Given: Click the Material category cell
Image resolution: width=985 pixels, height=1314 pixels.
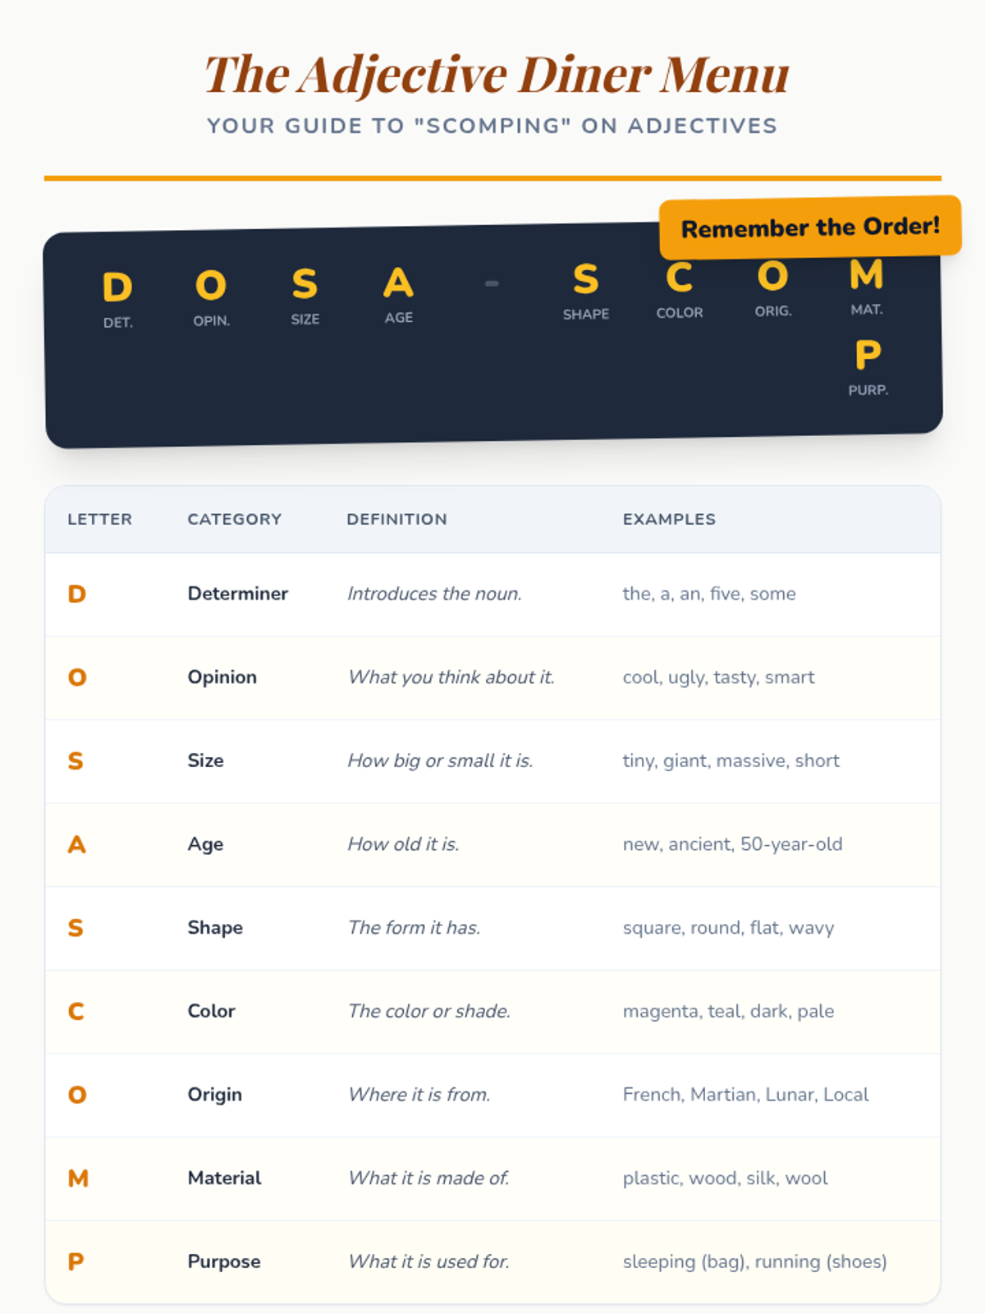Looking at the screenshot, I should point(224,1178).
